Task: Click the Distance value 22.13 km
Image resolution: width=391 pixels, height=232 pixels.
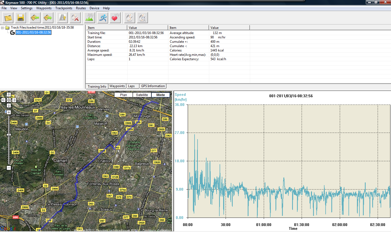Action: (x=136, y=46)
